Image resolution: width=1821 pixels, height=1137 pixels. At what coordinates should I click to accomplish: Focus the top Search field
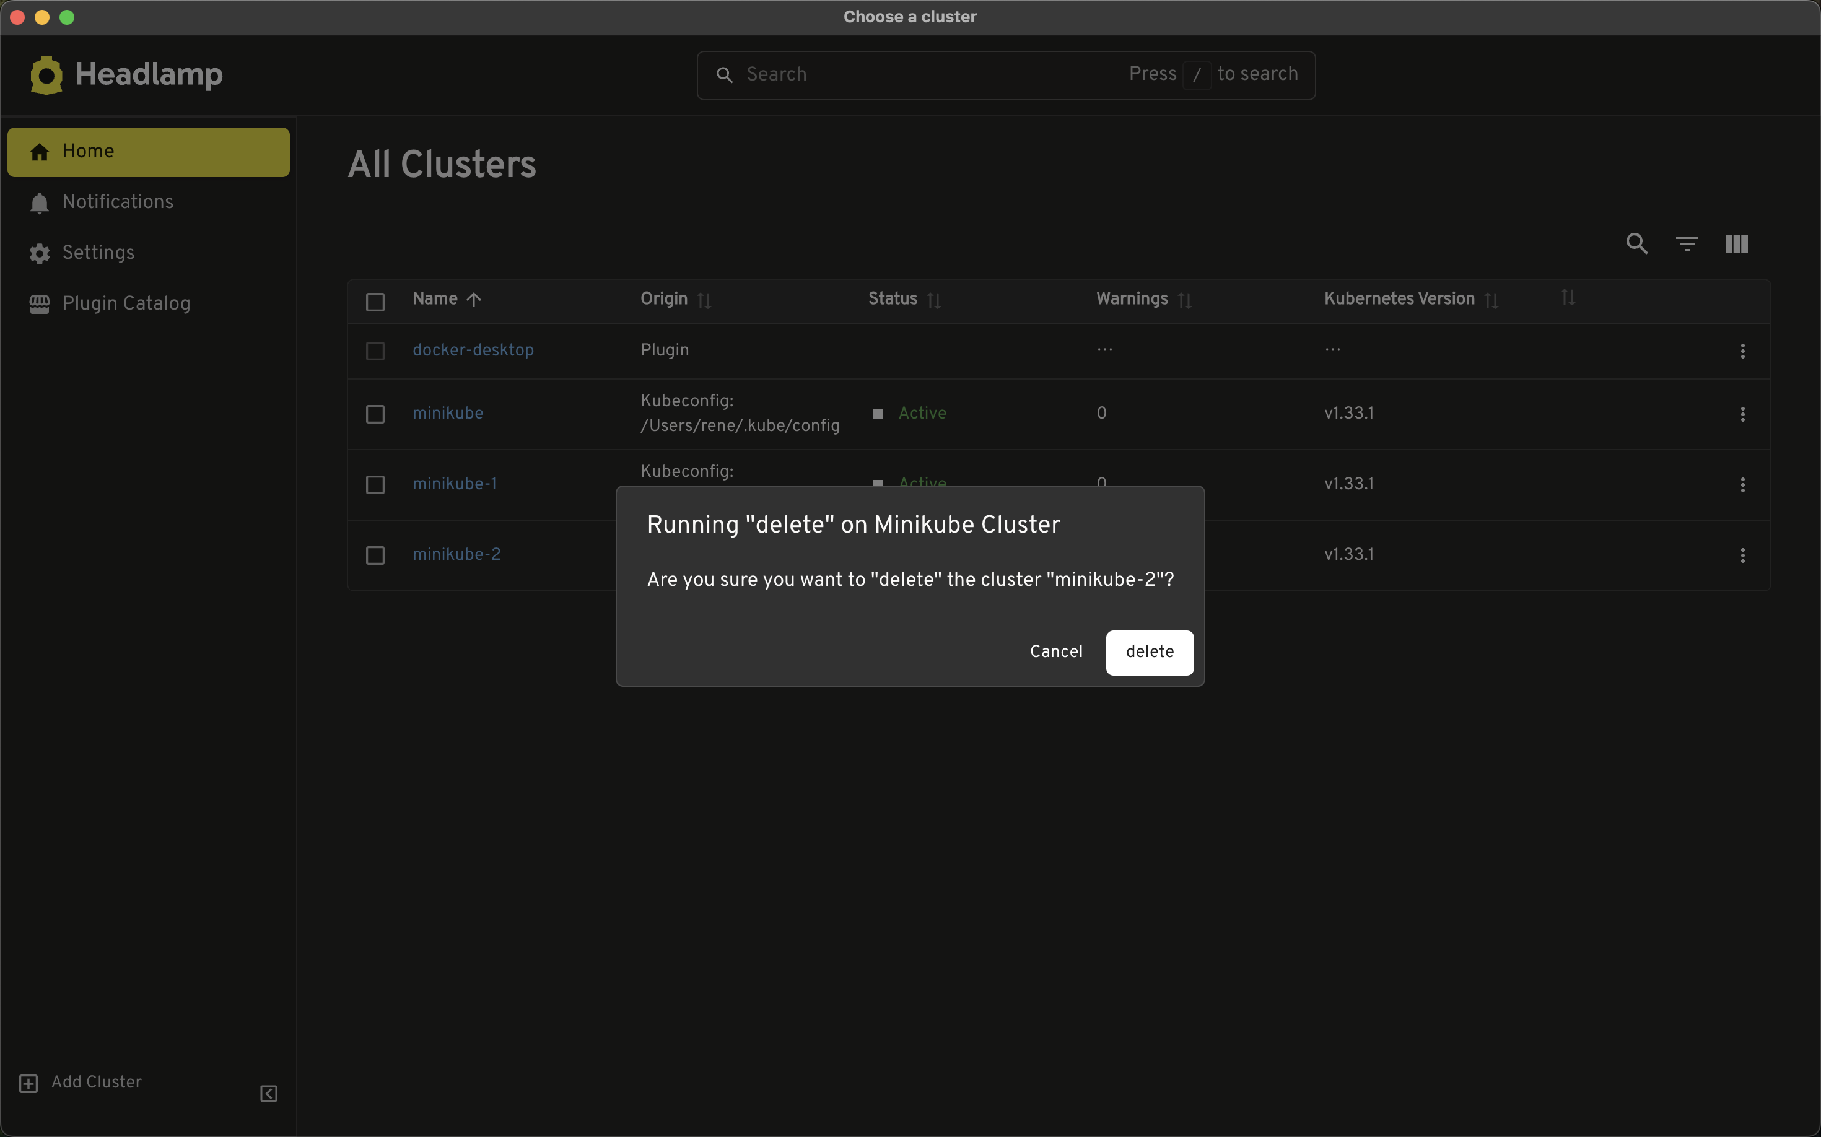click(929, 74)
